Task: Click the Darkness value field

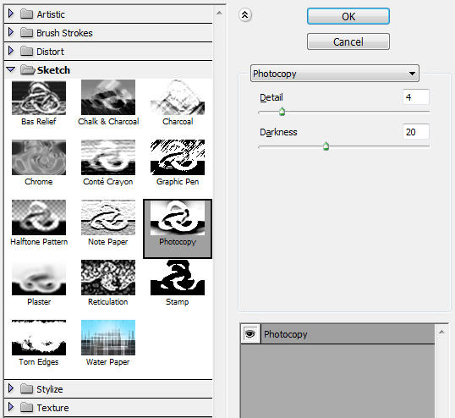Action: coord(416,132)
